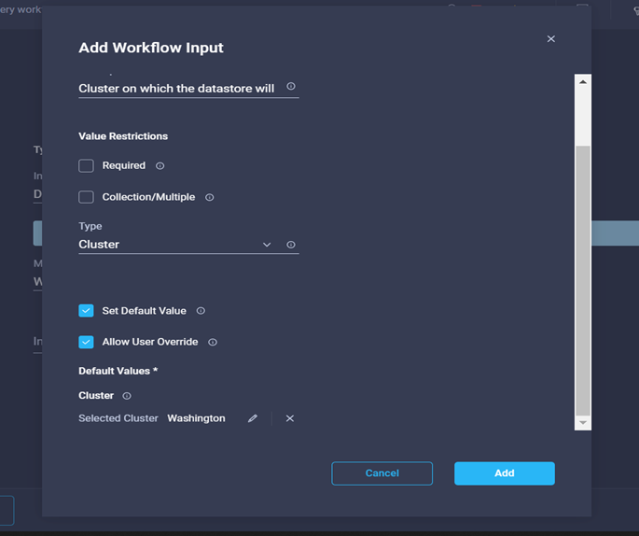639x536 pixels.
Task: Click the scrollbar down arrow
Action: (584, 423)
